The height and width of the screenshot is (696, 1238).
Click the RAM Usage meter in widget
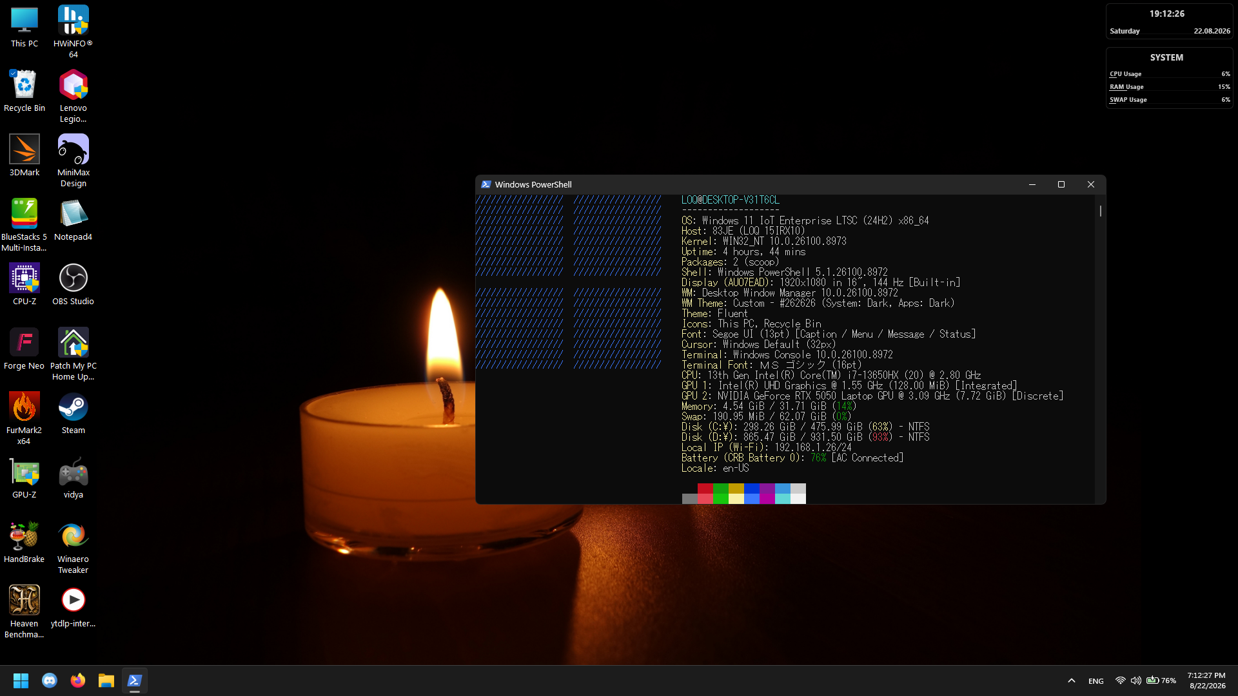pyautogui.click(x=1170, y=87)
